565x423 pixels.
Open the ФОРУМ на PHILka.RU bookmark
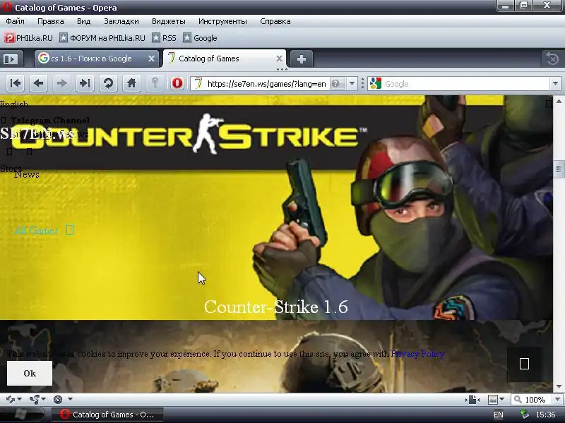pyautogui.click(x=102, y=38)
